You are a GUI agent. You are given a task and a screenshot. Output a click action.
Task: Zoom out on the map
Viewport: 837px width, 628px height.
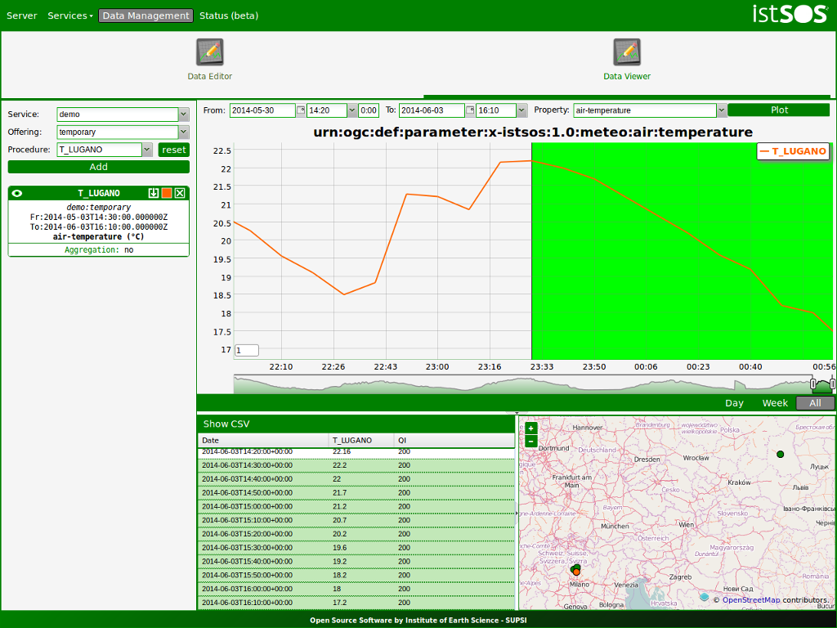click(x=530, y=441)
